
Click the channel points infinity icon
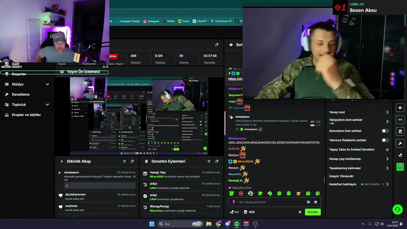point(234,212)
